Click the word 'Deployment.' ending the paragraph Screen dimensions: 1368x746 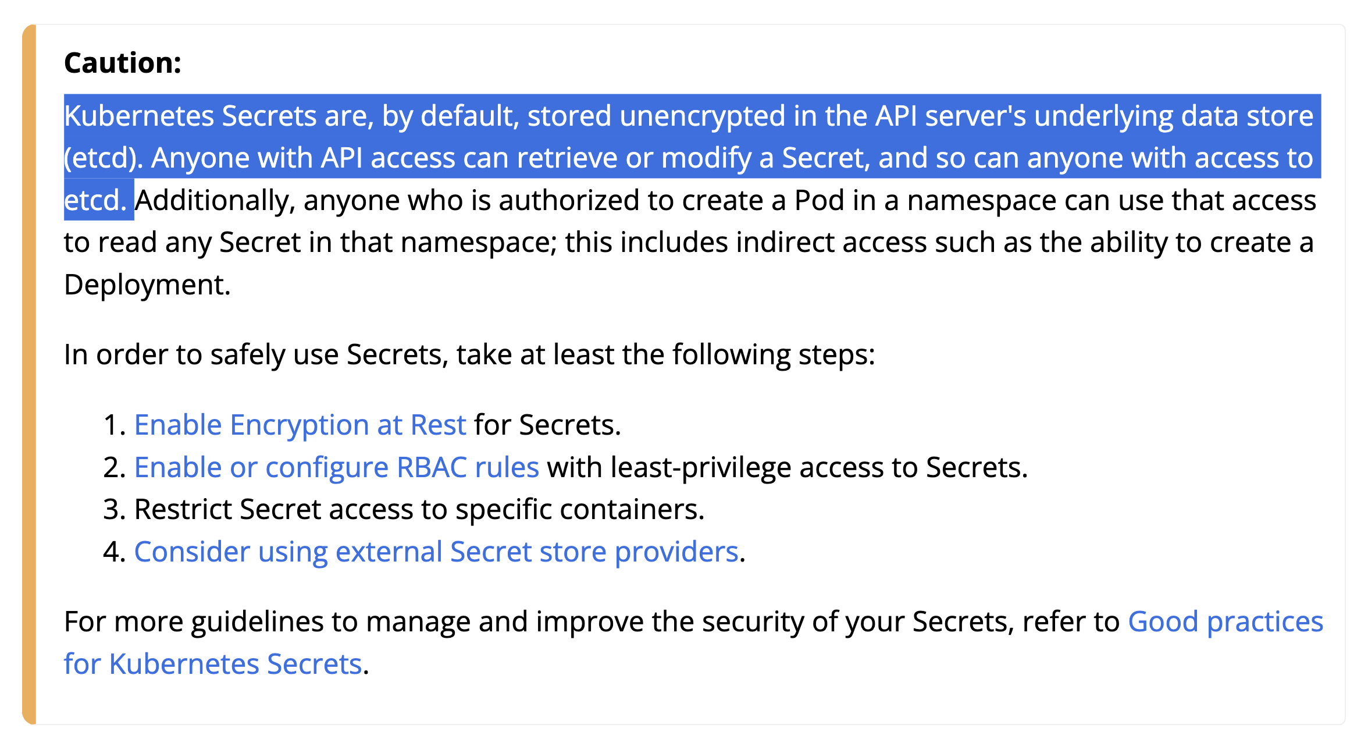[x=147, y=285]
